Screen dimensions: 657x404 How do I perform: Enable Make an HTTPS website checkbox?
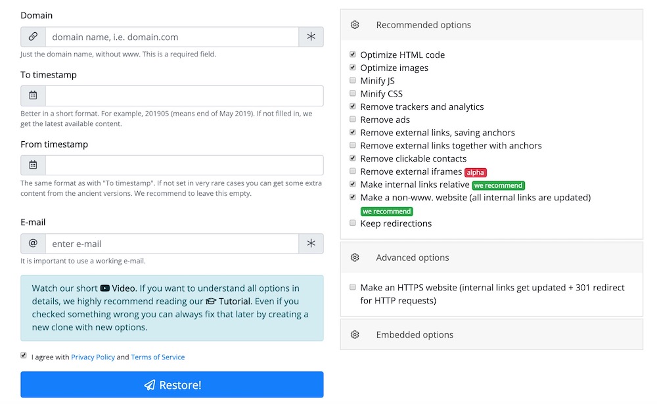[x=353, y=288]
